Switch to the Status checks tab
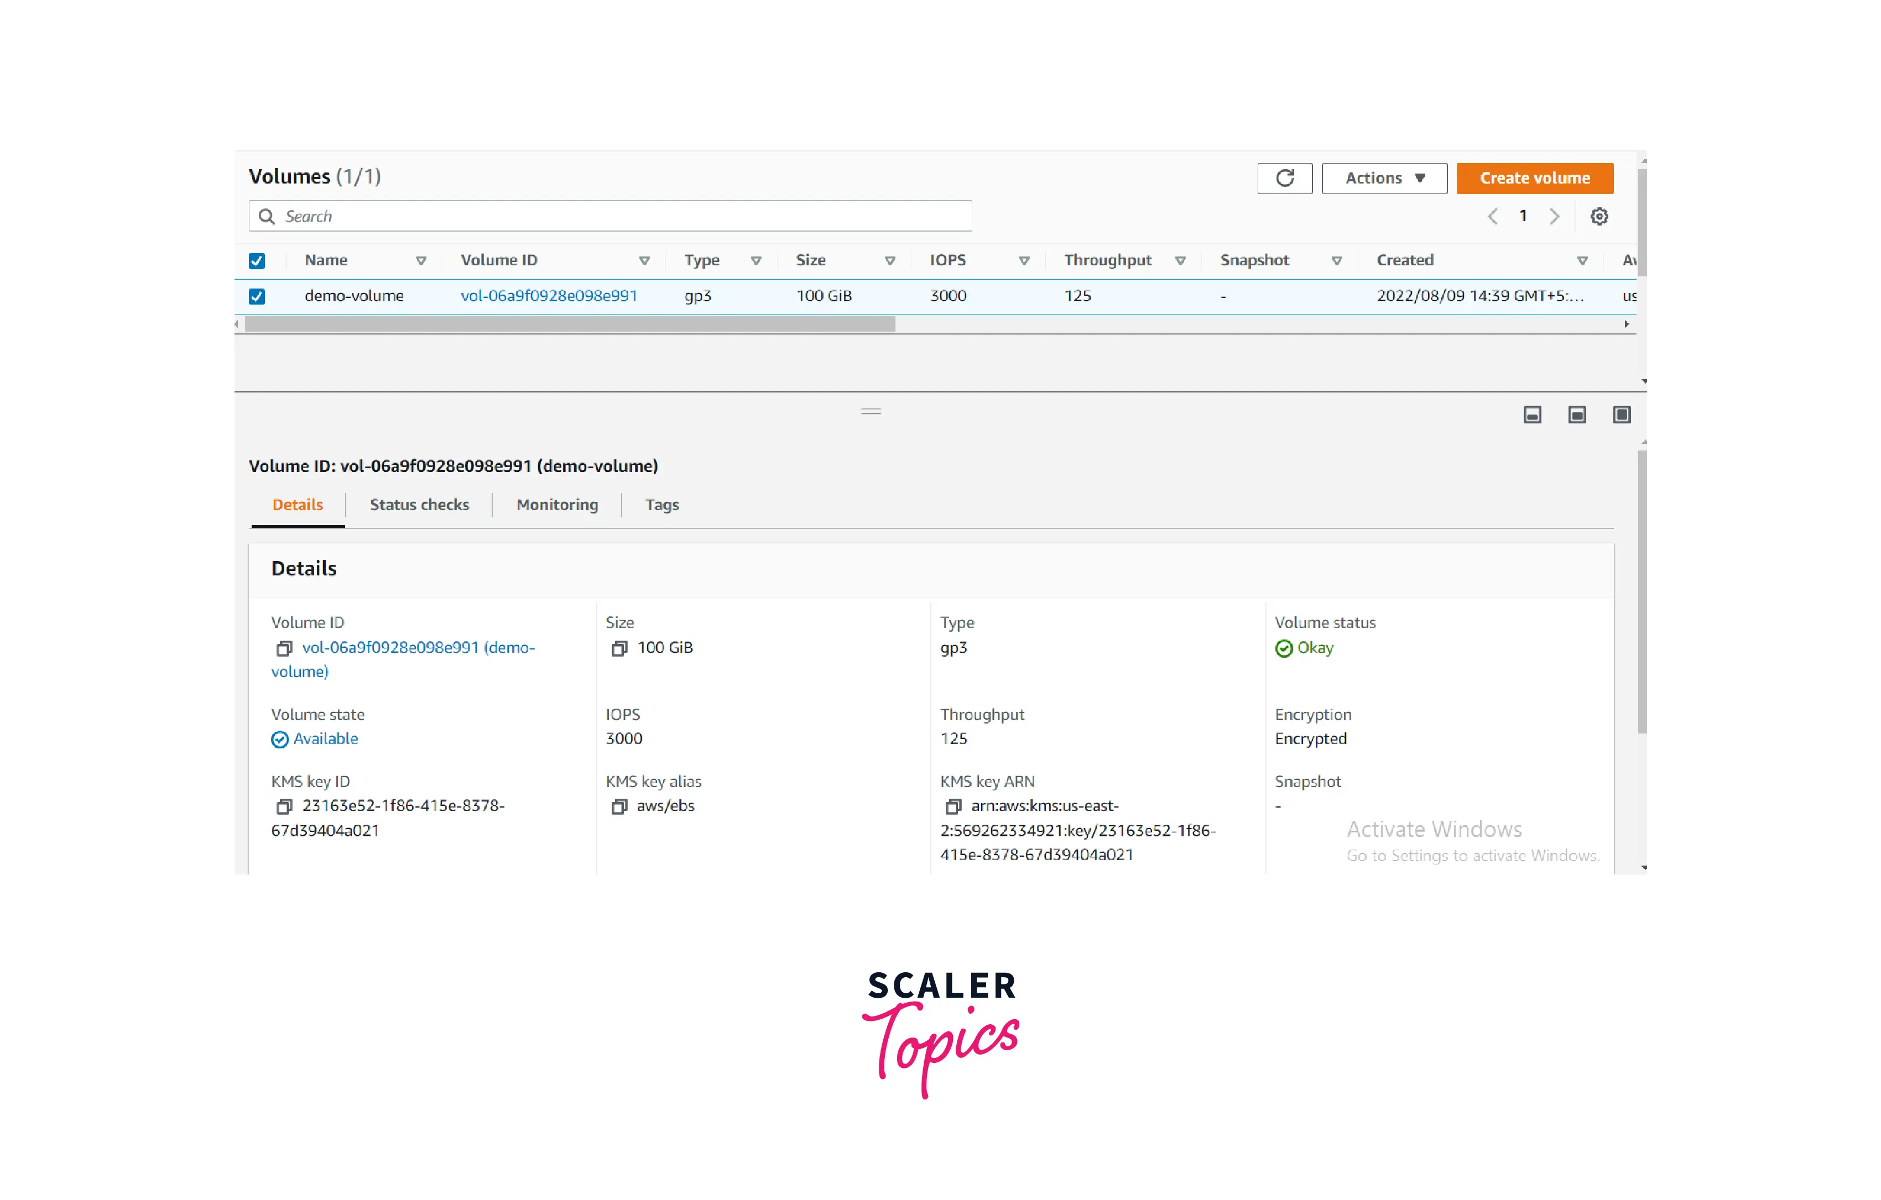 (419, 504)
